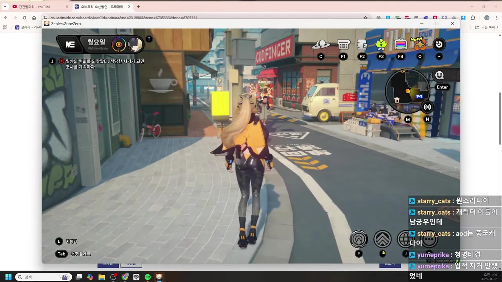Click the globe icon in the bottom action row
This screenshot has width=502, height=282.
click(x=406, y=239)
